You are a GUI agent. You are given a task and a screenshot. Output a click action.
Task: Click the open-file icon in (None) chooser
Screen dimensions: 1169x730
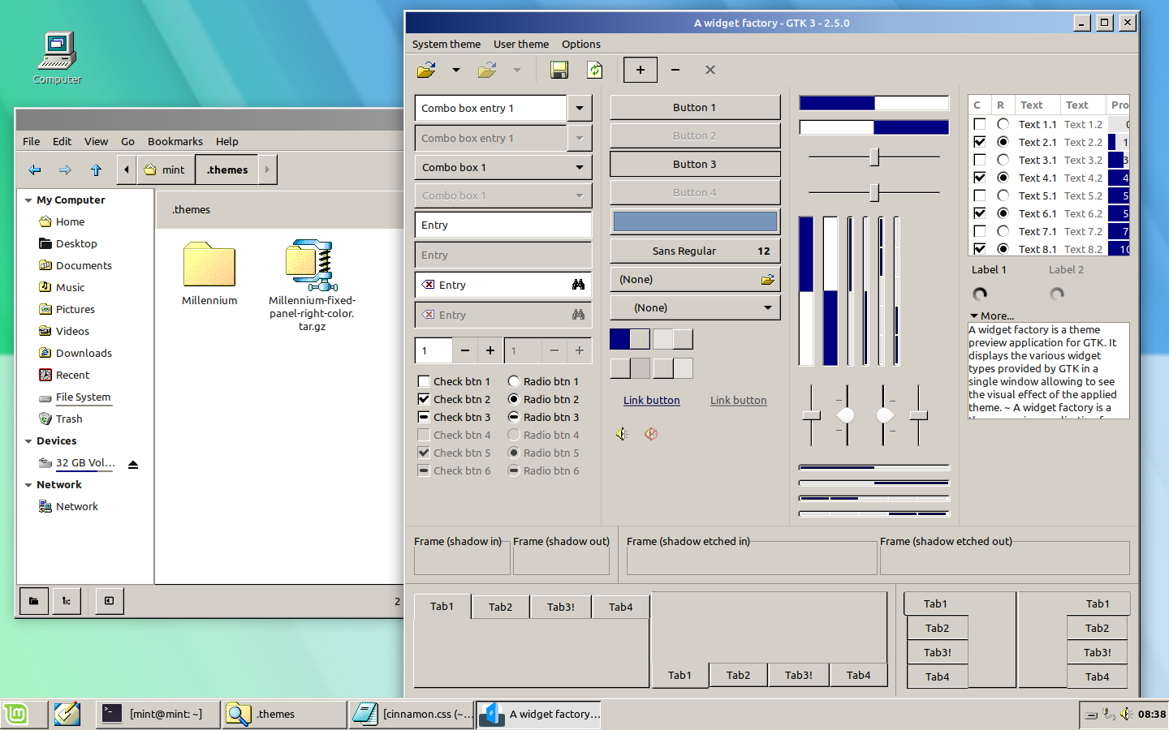767,280
